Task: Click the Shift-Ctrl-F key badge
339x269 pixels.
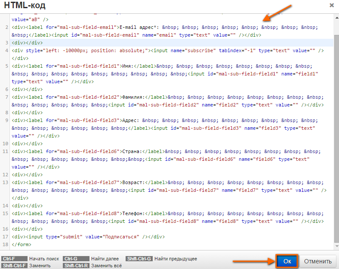Action: [14, 266]
